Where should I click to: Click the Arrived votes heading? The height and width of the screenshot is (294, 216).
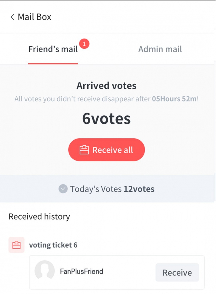106,86
